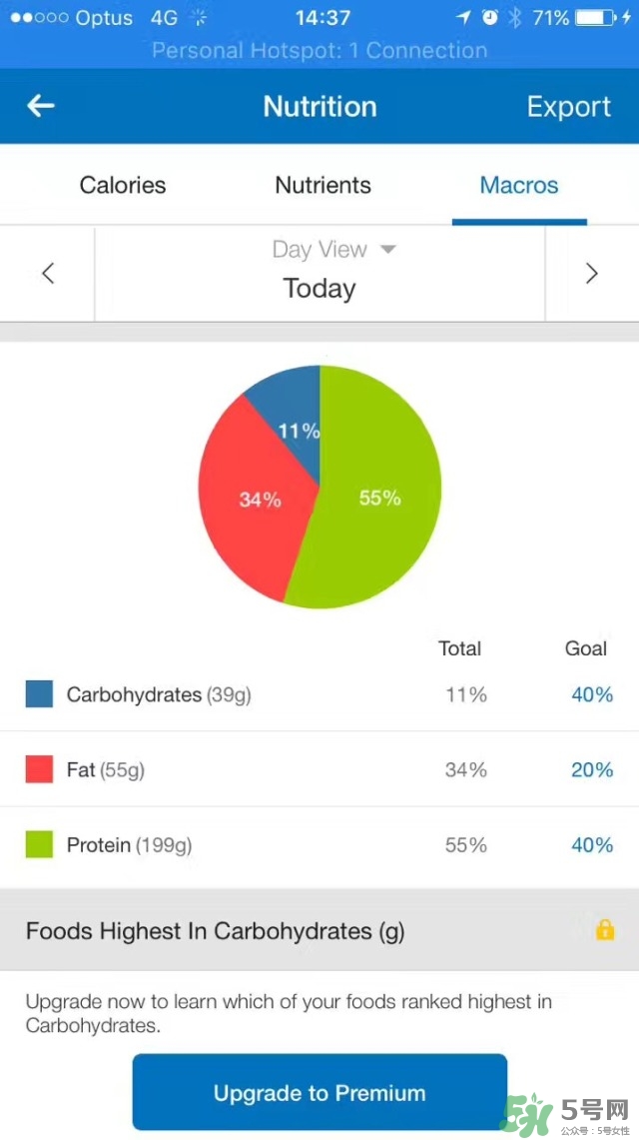639x1140 pixels.
Task: Go to next day with right chevron
Action: (x=591, y=274)
